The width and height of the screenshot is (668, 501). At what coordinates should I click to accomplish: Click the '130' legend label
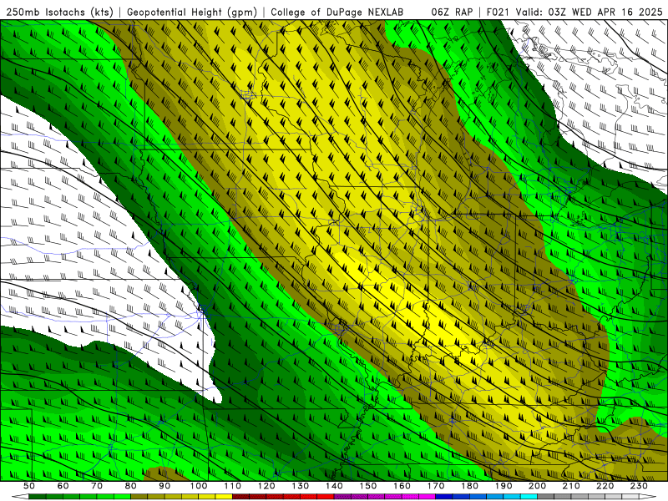click(x=301, y=486)
